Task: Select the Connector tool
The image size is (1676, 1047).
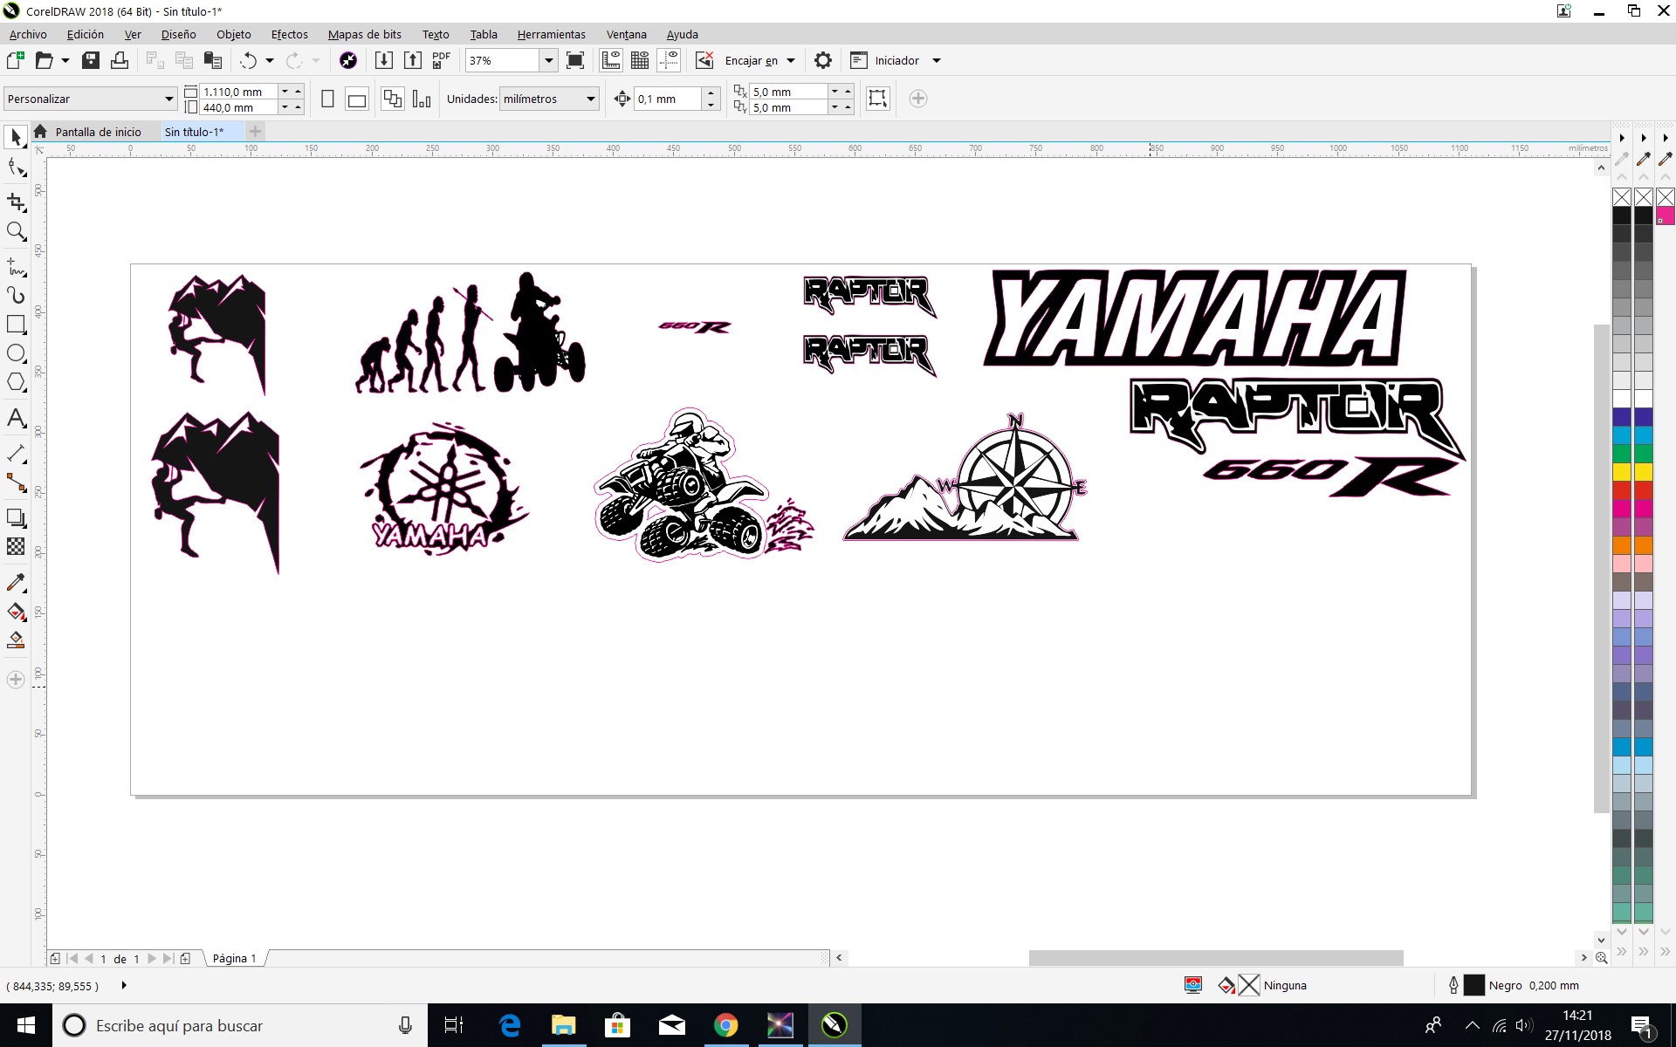Action: [16, 482]
